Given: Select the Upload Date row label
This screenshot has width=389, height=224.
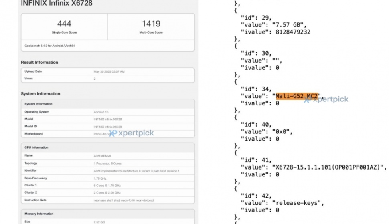Looking at the screenshot, I should [x=33, y=71].
